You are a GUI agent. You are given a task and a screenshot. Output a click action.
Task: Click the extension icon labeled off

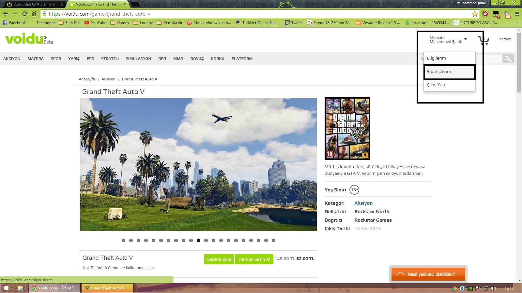(507, 14)
